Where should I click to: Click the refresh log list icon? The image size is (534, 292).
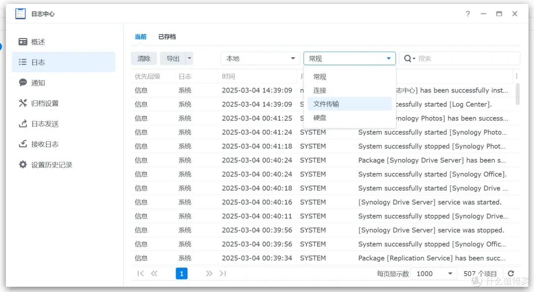[511, 274]
